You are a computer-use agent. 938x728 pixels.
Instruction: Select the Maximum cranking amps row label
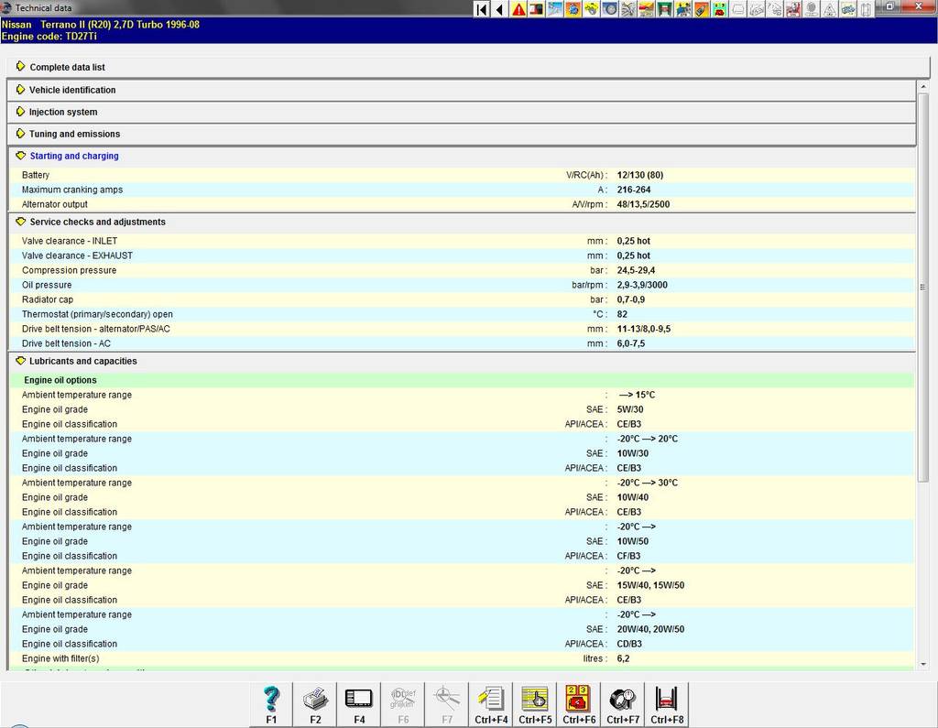tap(72, 190)
